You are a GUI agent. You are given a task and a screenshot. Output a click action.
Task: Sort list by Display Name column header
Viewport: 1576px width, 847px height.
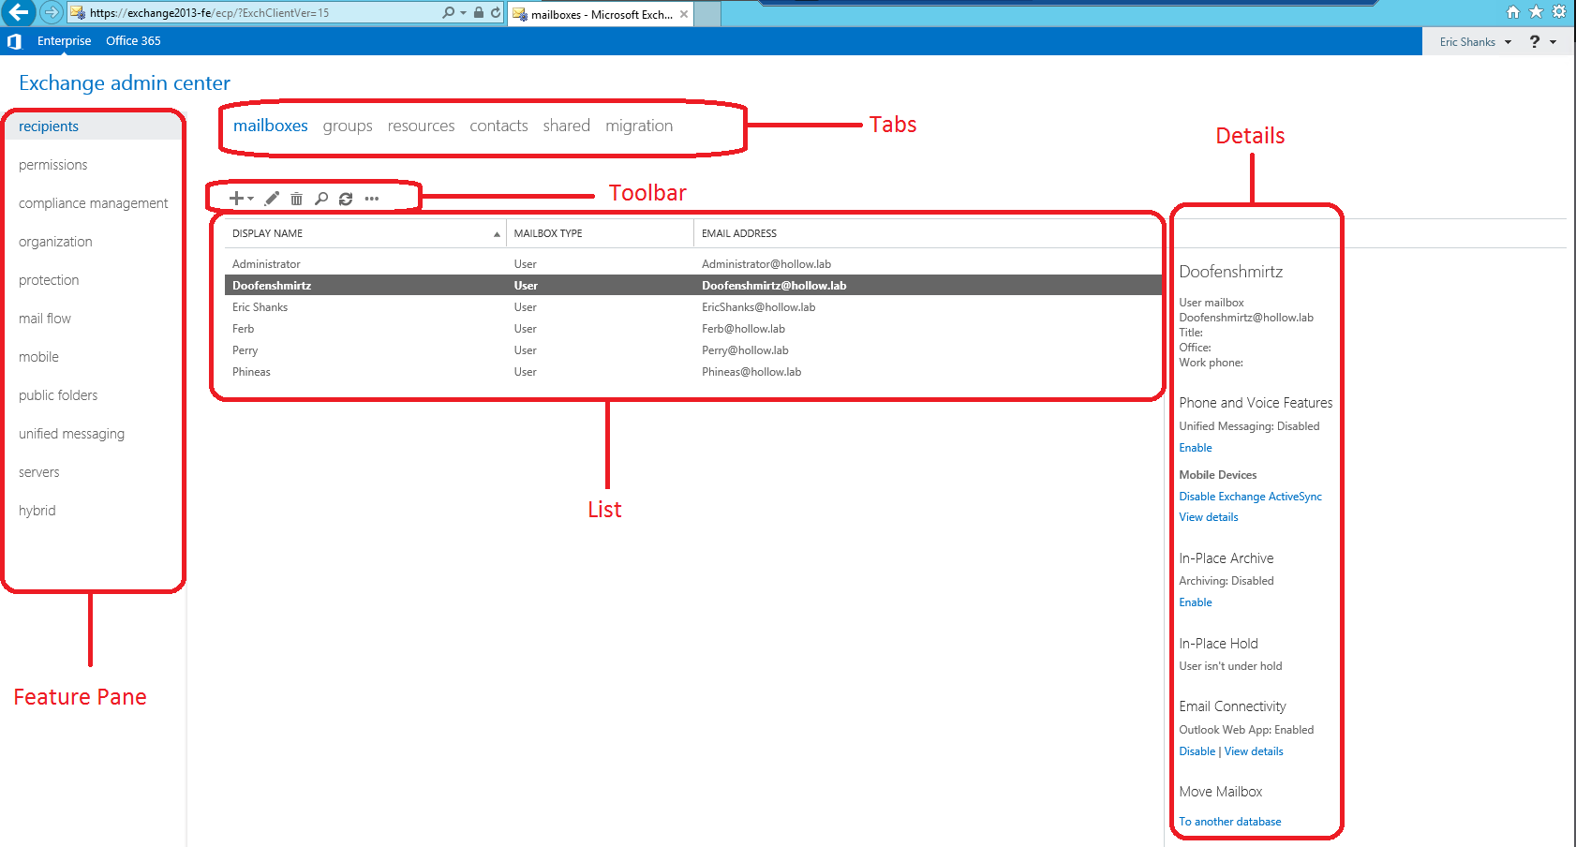click(x=268, y=233)
